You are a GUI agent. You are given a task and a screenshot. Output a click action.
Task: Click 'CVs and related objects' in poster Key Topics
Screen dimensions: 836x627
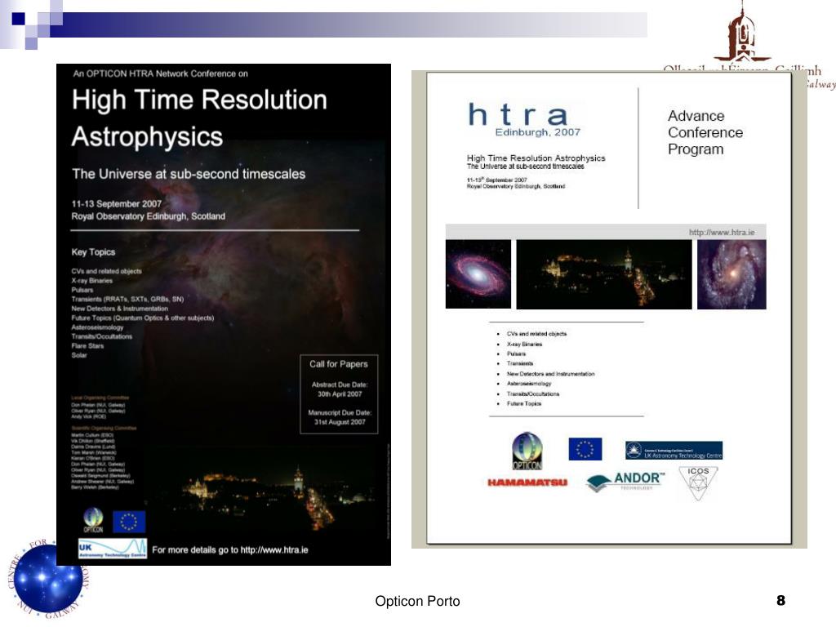[x=107, y=271]
